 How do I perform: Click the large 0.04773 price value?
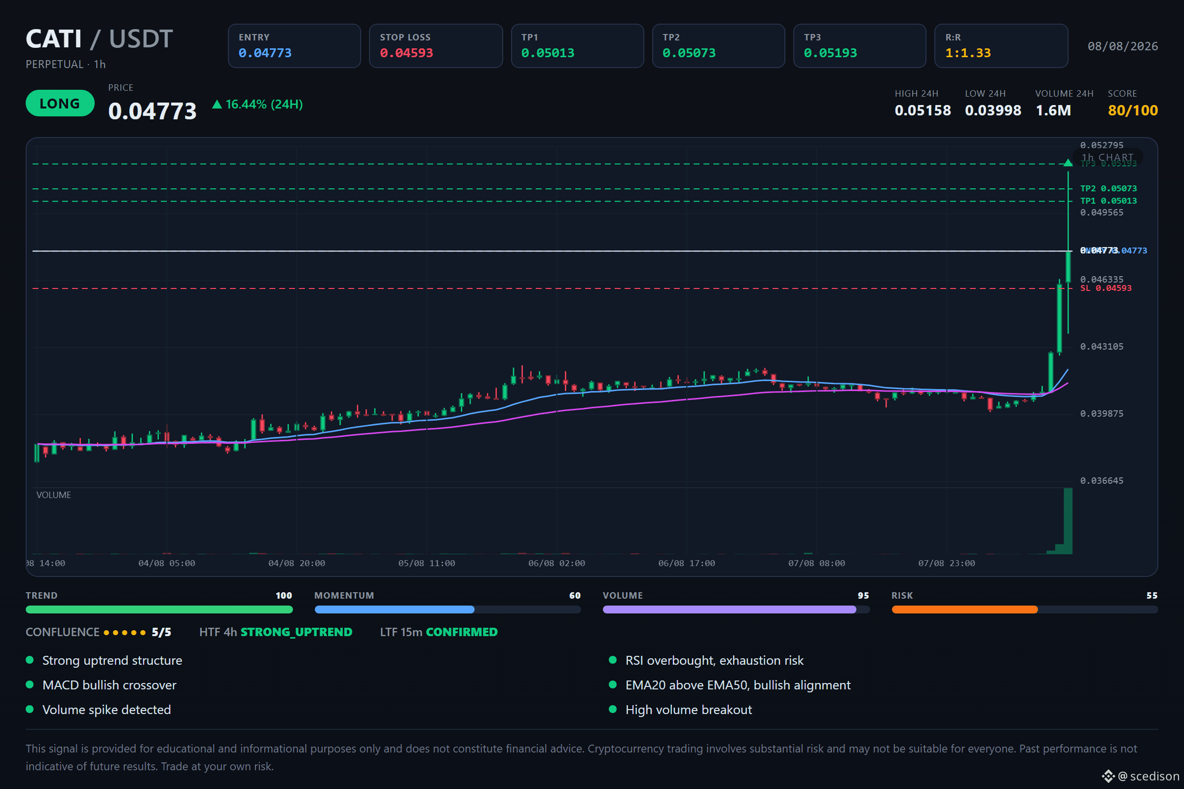click(152, 111)
